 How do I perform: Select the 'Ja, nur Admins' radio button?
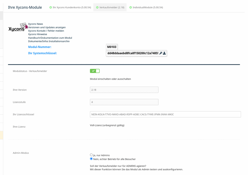91,155
